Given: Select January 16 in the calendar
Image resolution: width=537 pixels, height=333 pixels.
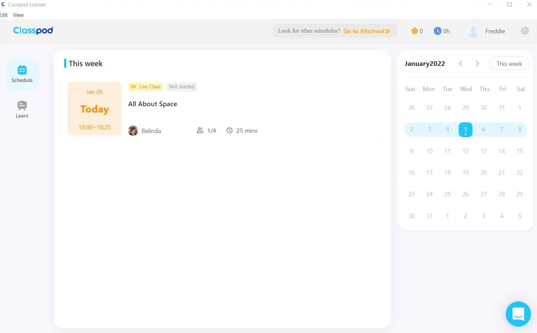Looking at the screenshot, I should click(x=411, y=173).
